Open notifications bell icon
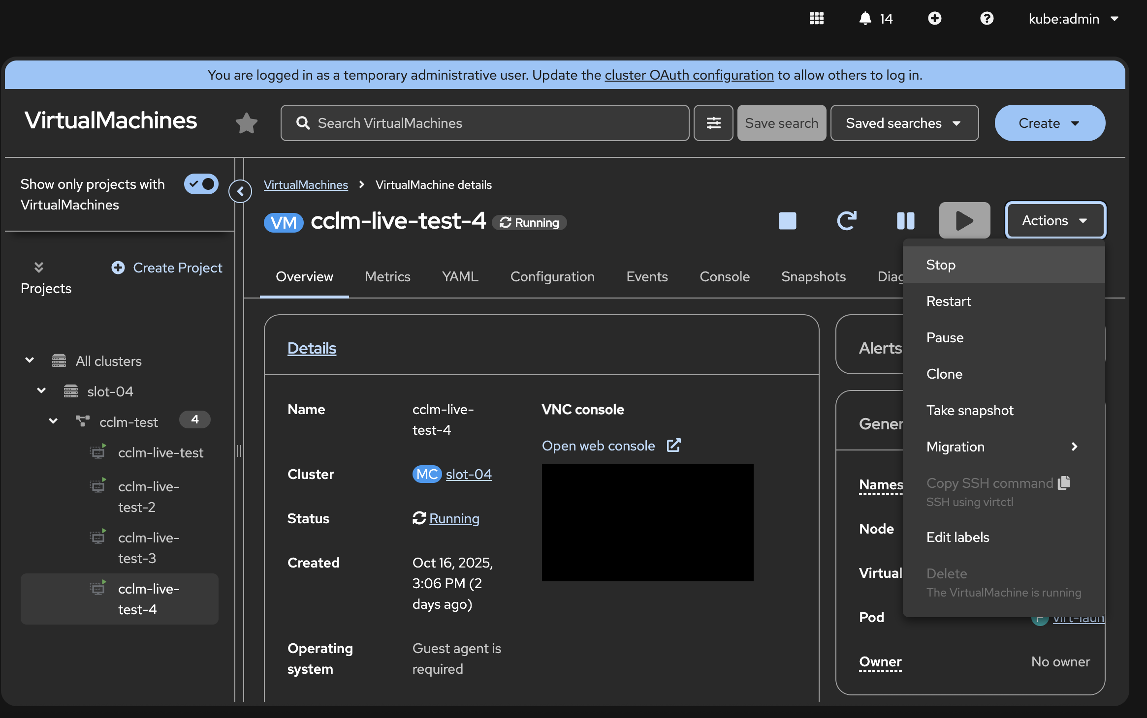Viewport: 1147px width, 718px height. (865, 19)
